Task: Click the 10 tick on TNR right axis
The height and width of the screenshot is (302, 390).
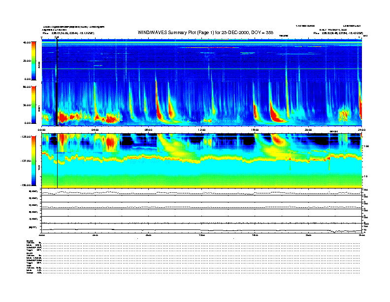Action: coord(365,177)
